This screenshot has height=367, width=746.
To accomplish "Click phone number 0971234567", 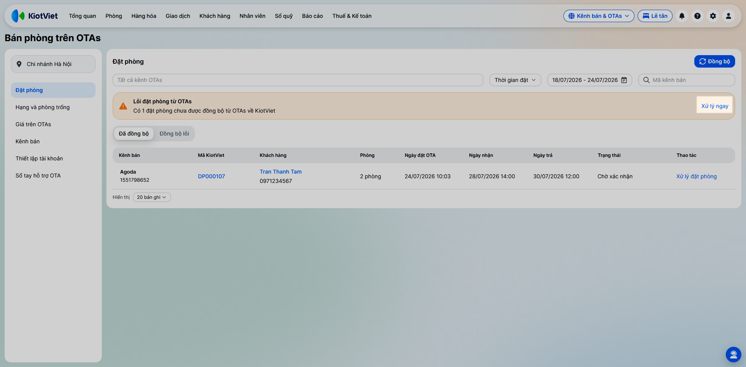I will (x=276, y=181).
